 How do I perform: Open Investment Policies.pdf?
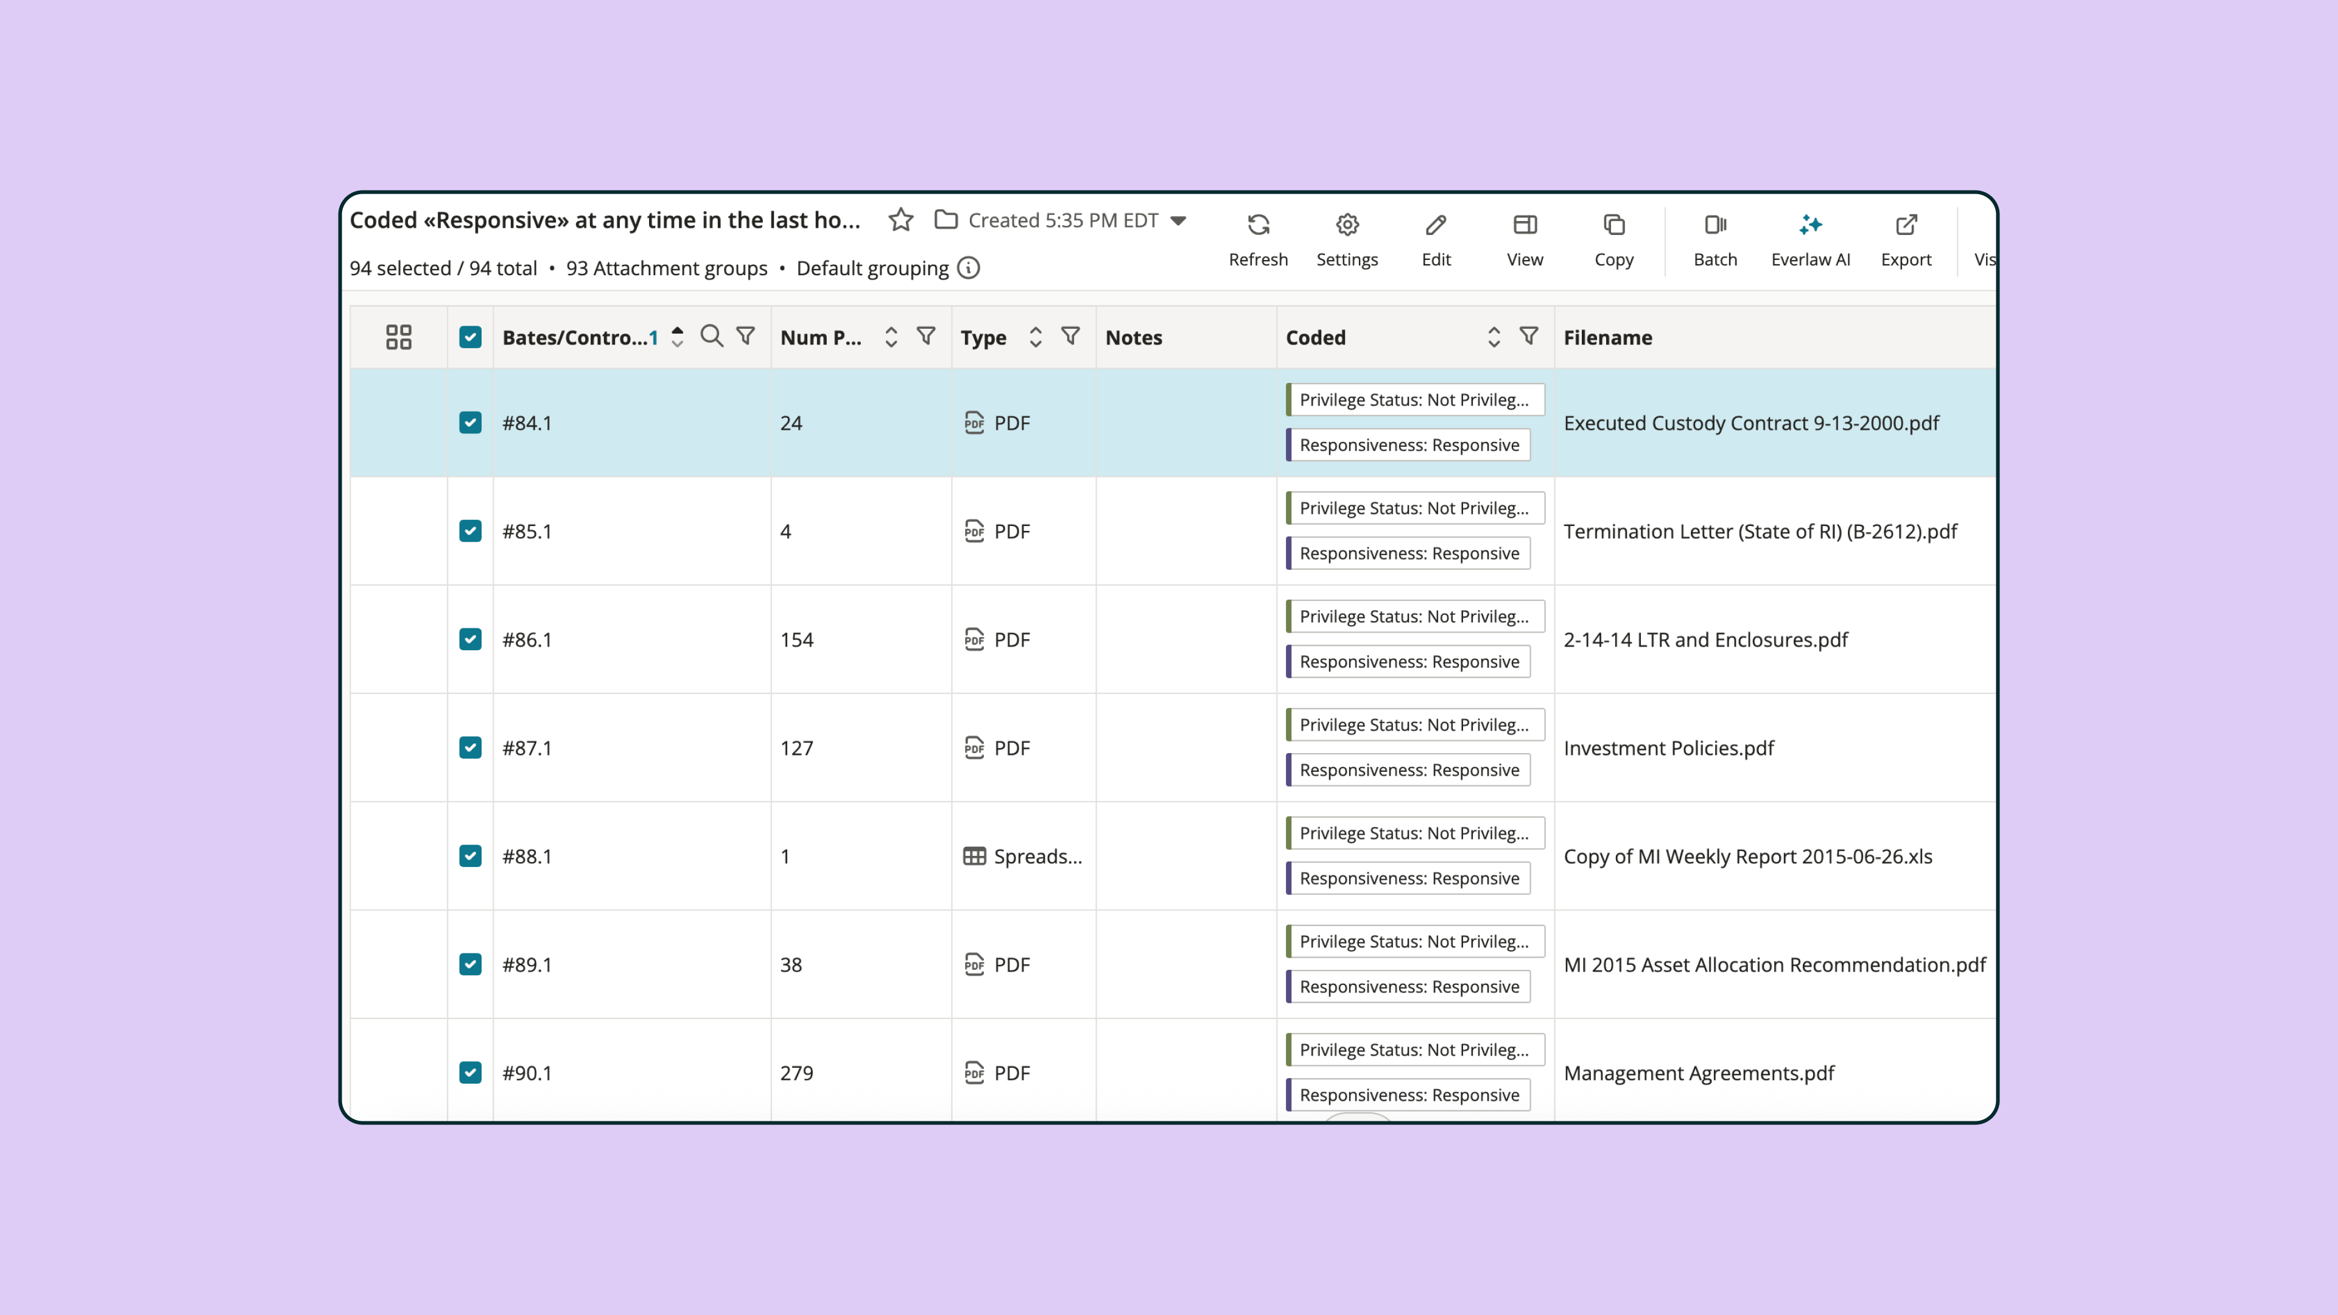[x=1668, y=748]
